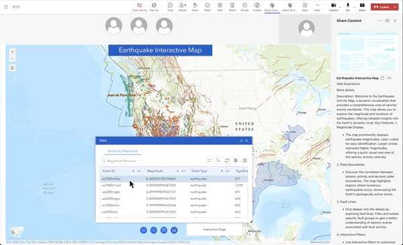Expand mic options arrow
The width and height of the screenshot is (403, 245).
pos(354,7)
